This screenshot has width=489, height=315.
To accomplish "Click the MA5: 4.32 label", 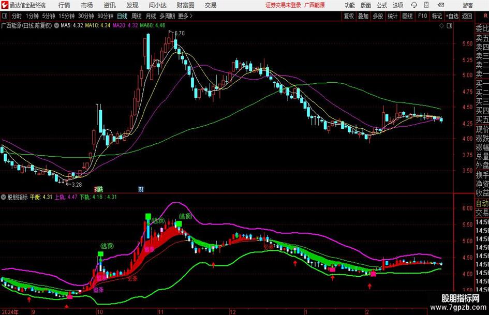I will point(72,25).
